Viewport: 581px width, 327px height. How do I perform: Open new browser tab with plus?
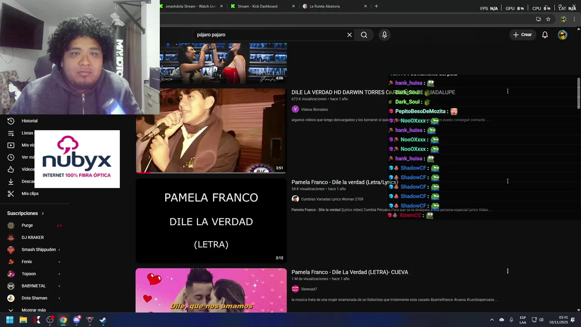click(x=376, y=6)
